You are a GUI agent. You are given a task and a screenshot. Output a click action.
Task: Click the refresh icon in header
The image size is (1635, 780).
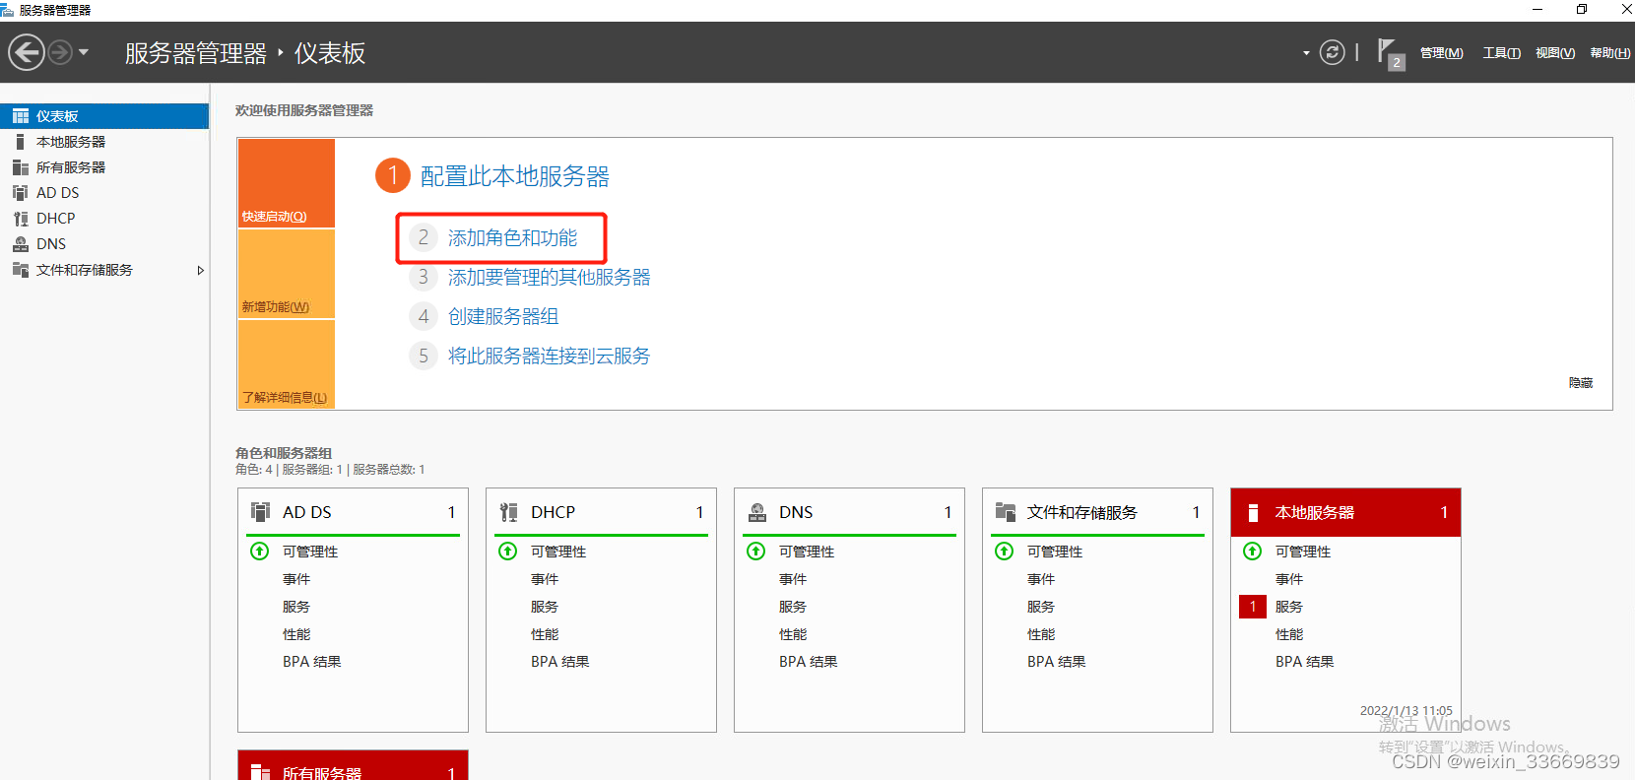[x=1332, y=52]
